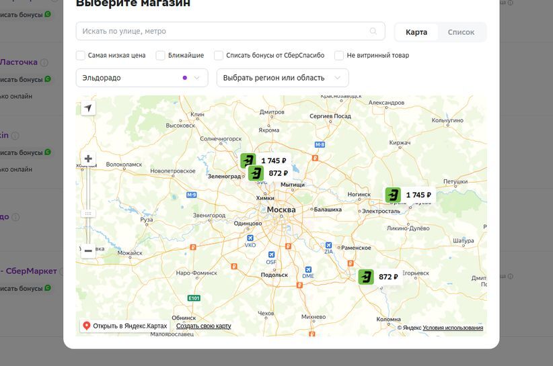
Task: Click the Дмитров label on the map
Action: [x=272, y=112]
